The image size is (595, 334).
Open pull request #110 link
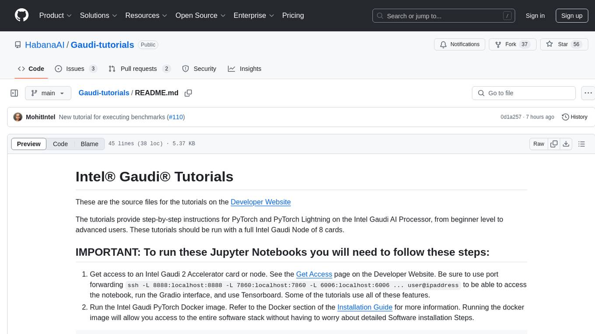pyautogui.click(x=176, y=117)
